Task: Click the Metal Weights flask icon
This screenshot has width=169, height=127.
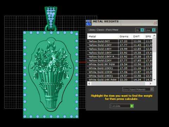Action: 89,23
